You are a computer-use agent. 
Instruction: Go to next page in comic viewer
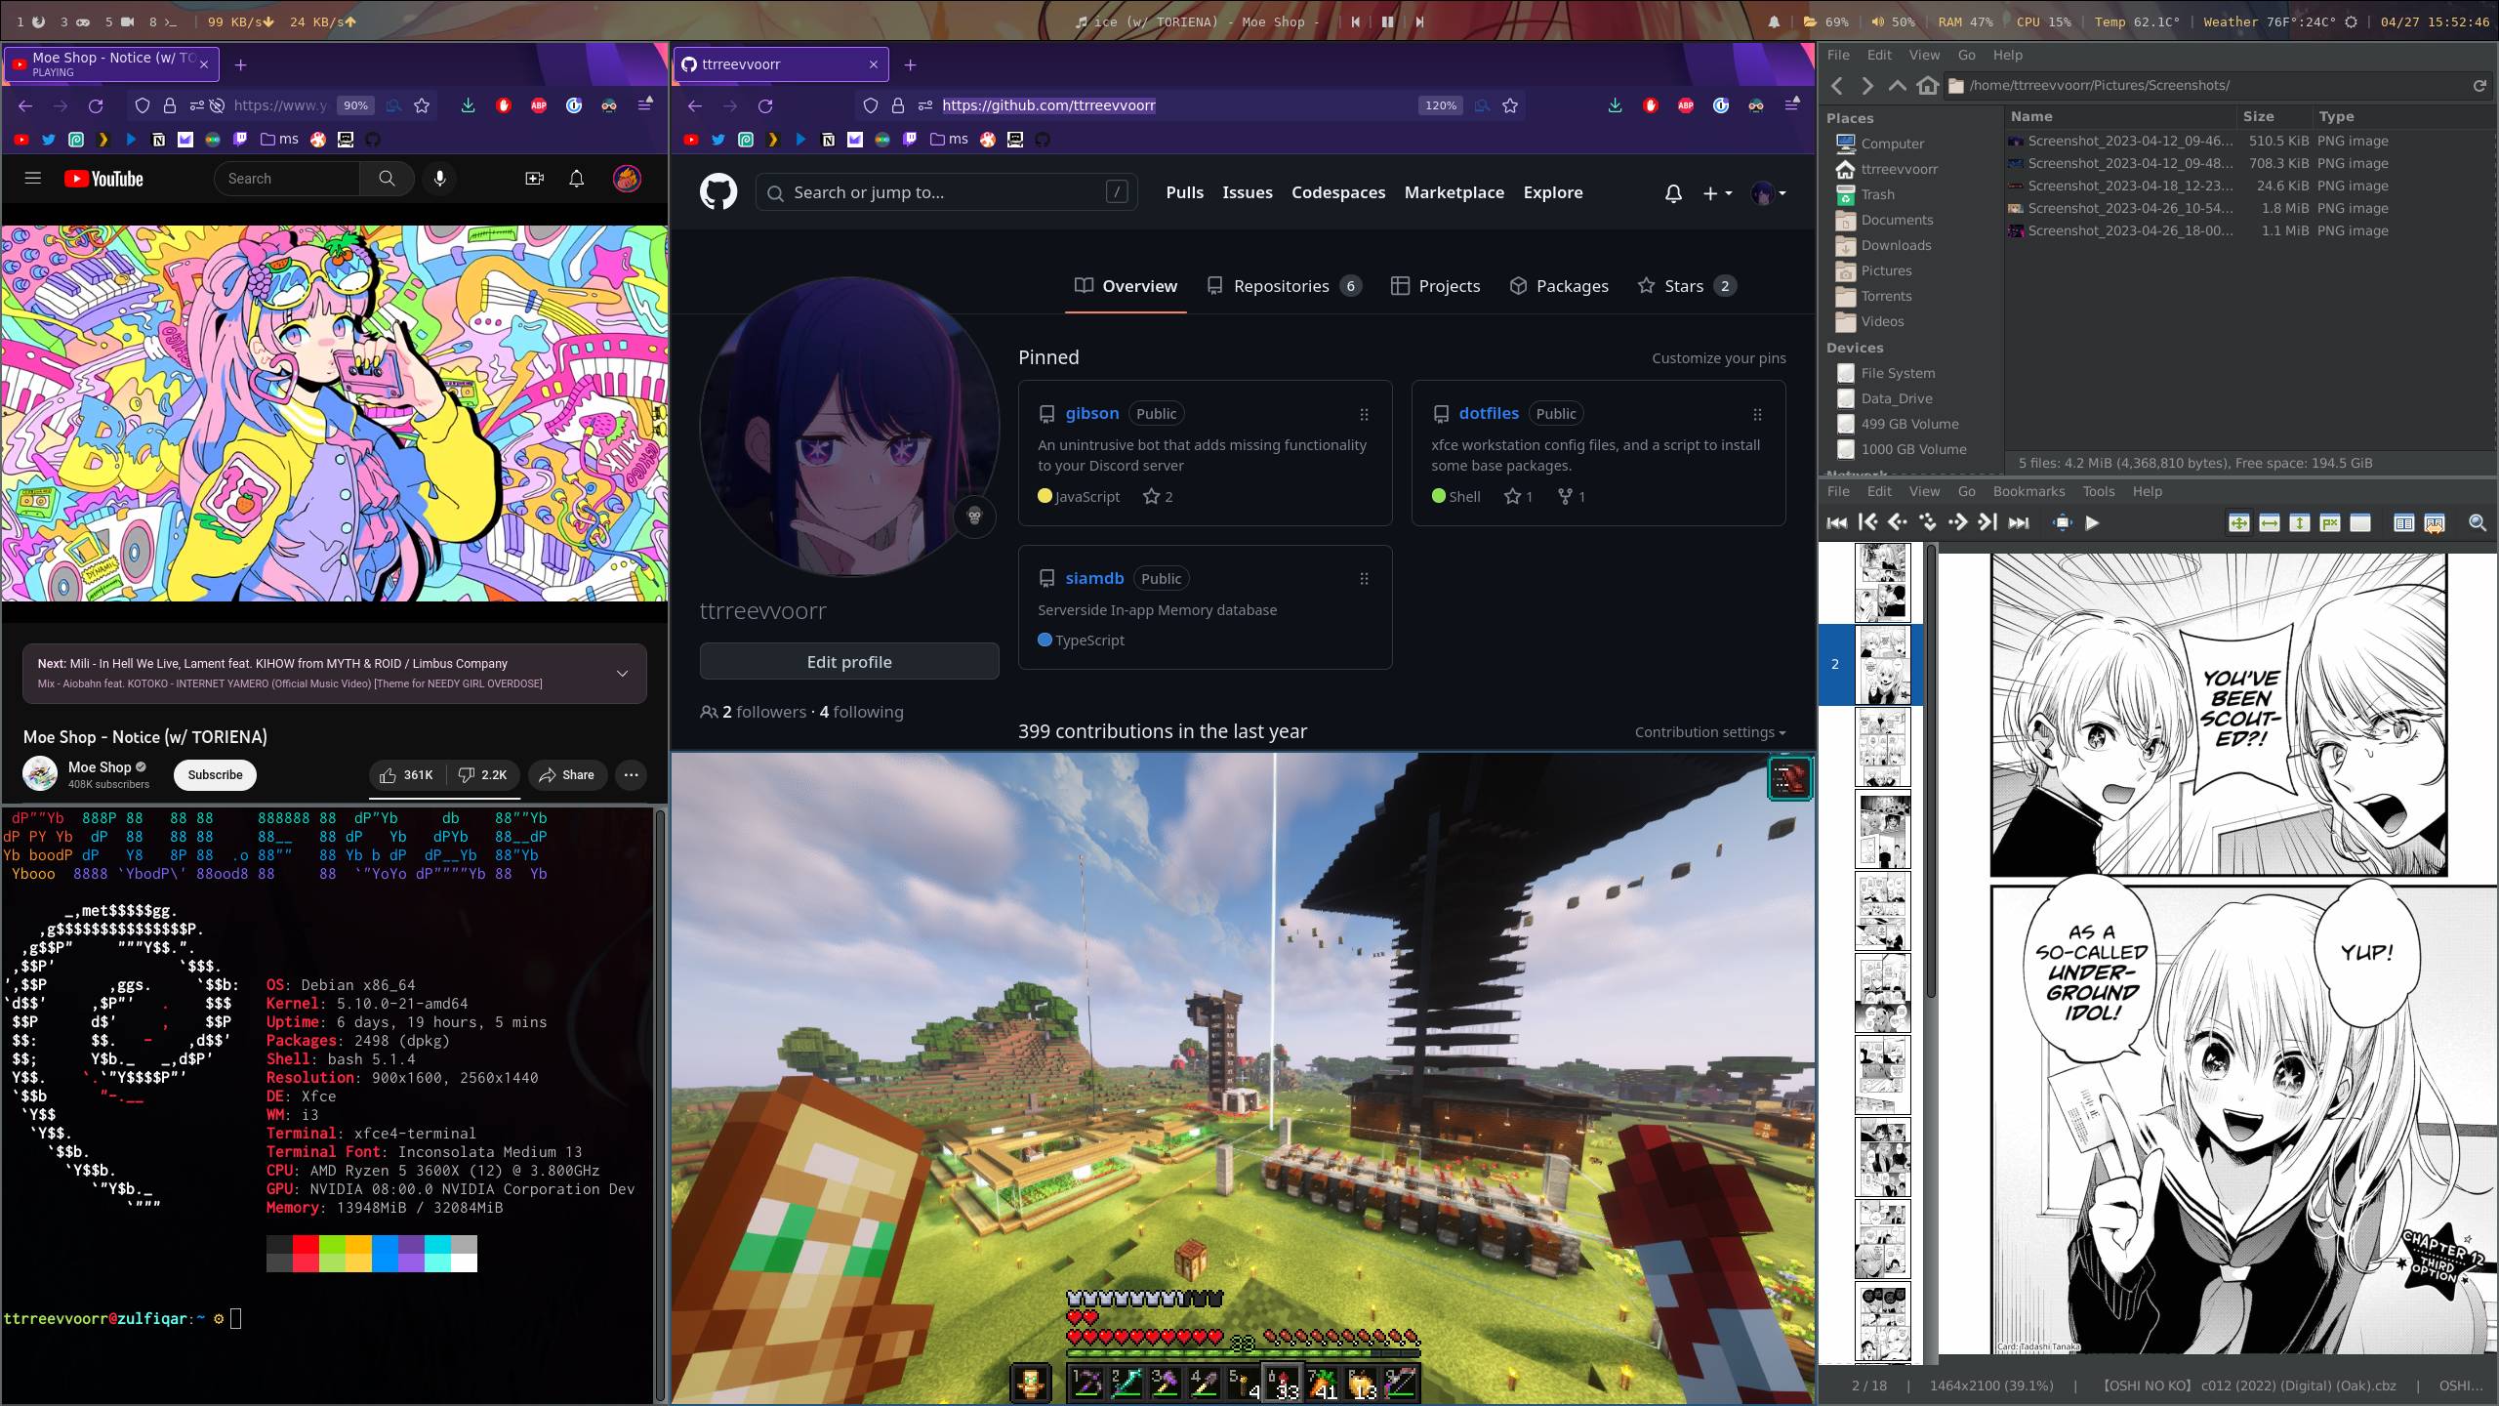(x=1957, y=523)
